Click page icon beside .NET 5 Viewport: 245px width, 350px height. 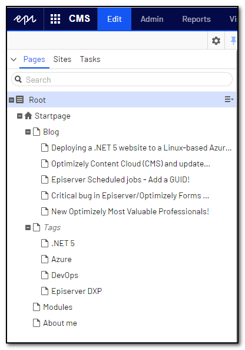coord(45,243)
